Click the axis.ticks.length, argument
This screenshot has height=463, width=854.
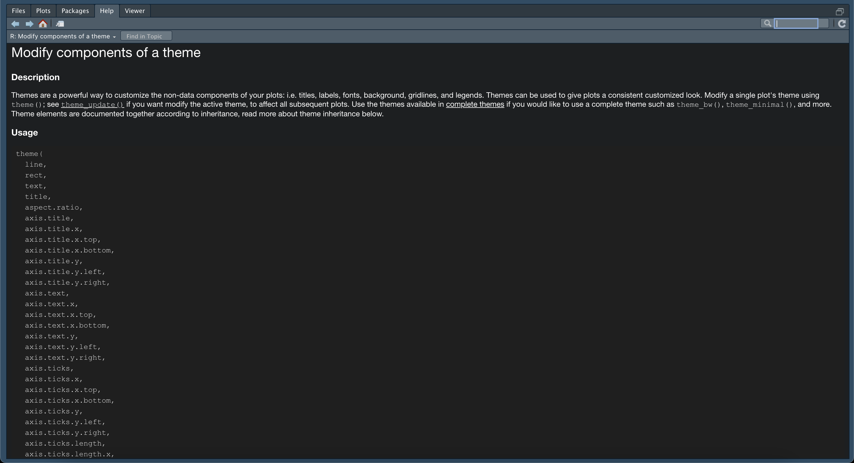coord(65,444)
